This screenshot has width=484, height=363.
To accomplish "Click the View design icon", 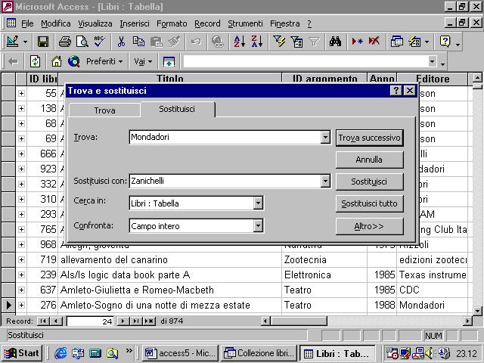I will coord(13,42).
